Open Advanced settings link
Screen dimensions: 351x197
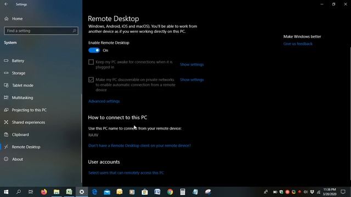[x=104, y=101]
